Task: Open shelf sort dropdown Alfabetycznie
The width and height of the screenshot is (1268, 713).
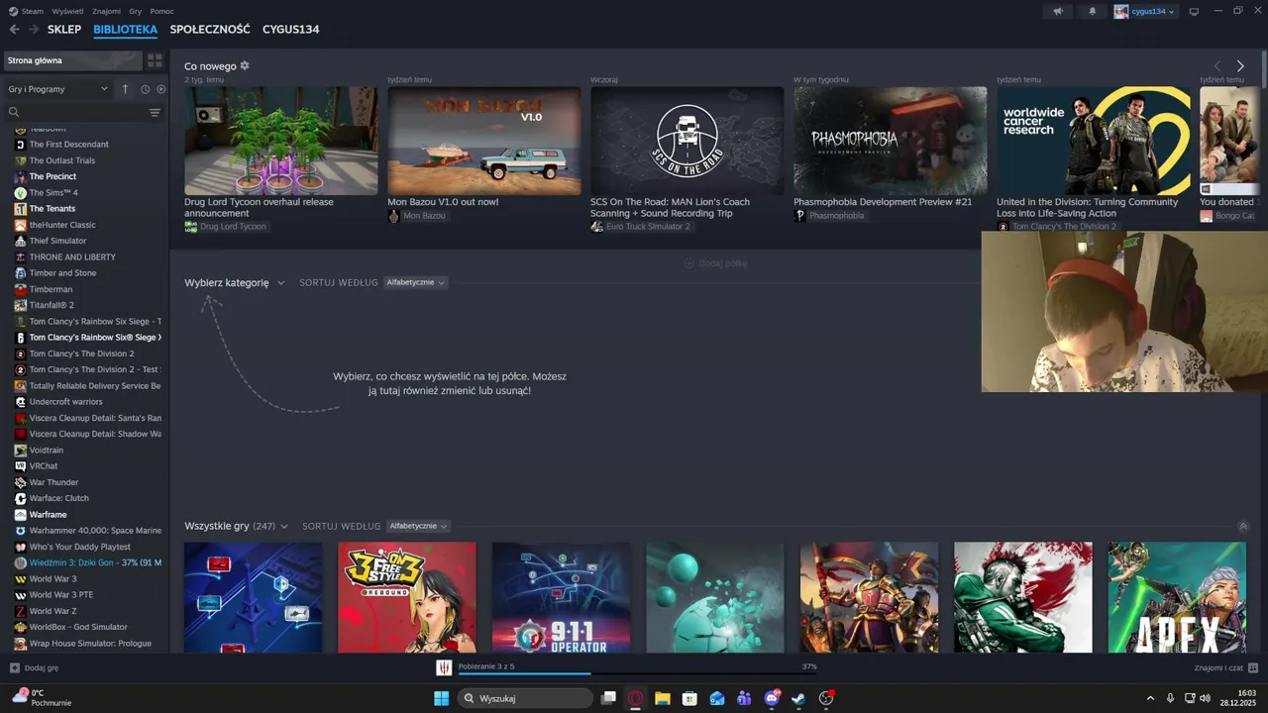Action: [x=415, y=282]
